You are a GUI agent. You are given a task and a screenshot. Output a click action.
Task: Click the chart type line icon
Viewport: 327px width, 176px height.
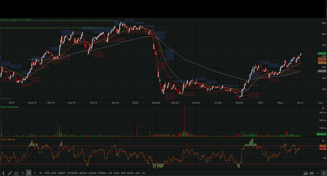(306, 173)
